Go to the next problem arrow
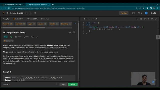Viewport: 160px width, 90px height. (x=30, y=13)
